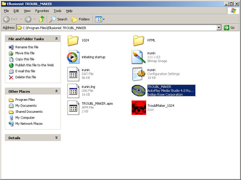Select the TROUBL_MAKER AutoPlay disc icon
Screen dimensions: 241x180
pyautogui.click(x=139, y=91)
